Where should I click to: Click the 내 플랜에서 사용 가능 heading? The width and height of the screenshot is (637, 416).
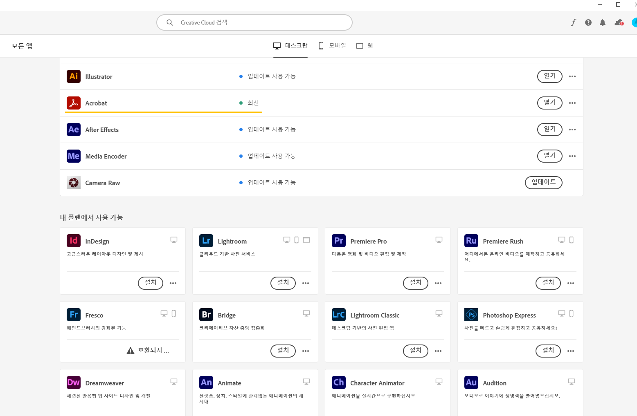(92, 217)
